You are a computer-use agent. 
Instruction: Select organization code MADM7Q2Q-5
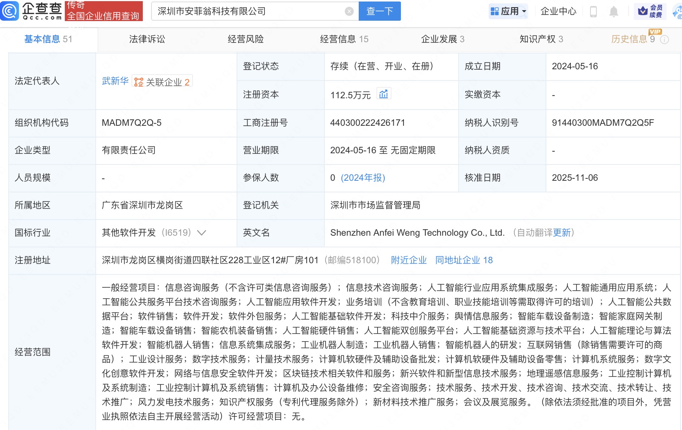132,123
